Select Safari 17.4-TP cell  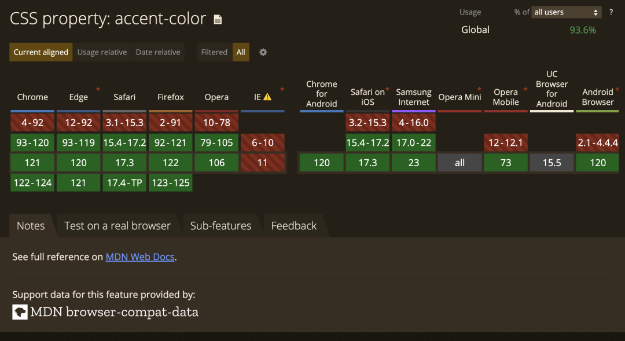pyautogui.click(x=124, y=183)
